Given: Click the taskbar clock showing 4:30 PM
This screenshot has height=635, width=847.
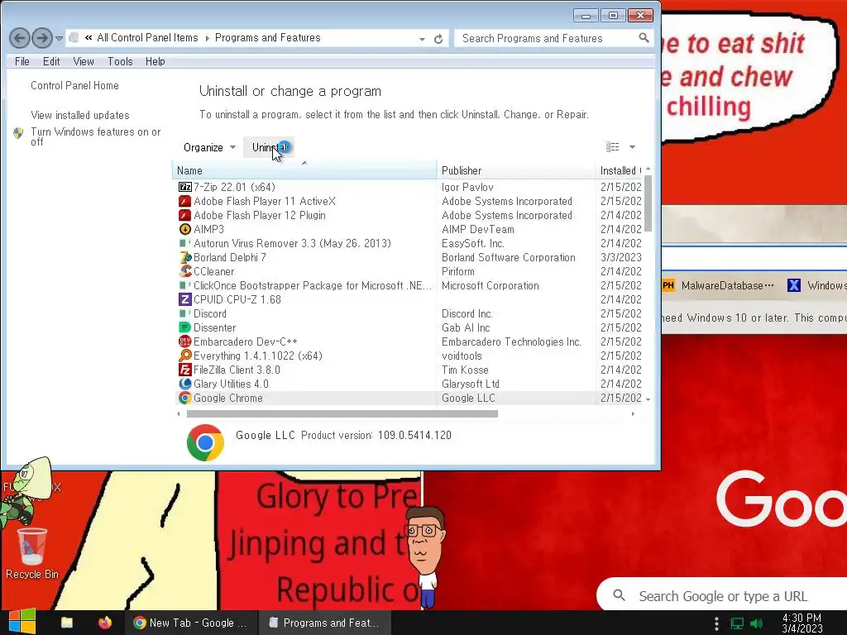Looking at the screenshot, I should point(802,623).
